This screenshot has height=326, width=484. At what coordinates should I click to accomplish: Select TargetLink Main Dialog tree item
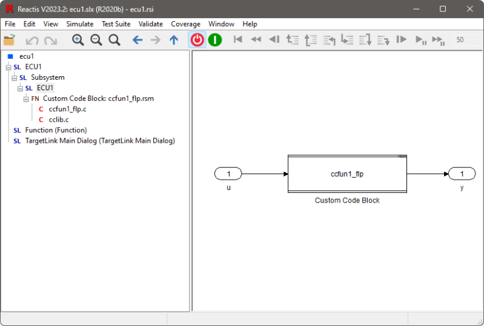pyautogui.click(x=100, y=141)
